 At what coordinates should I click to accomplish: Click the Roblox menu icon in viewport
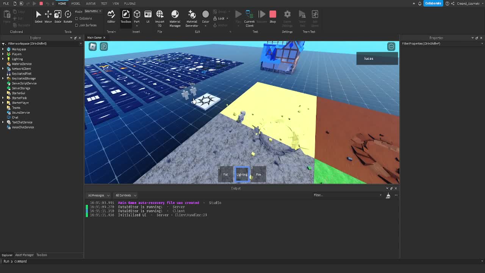[93, 47]
